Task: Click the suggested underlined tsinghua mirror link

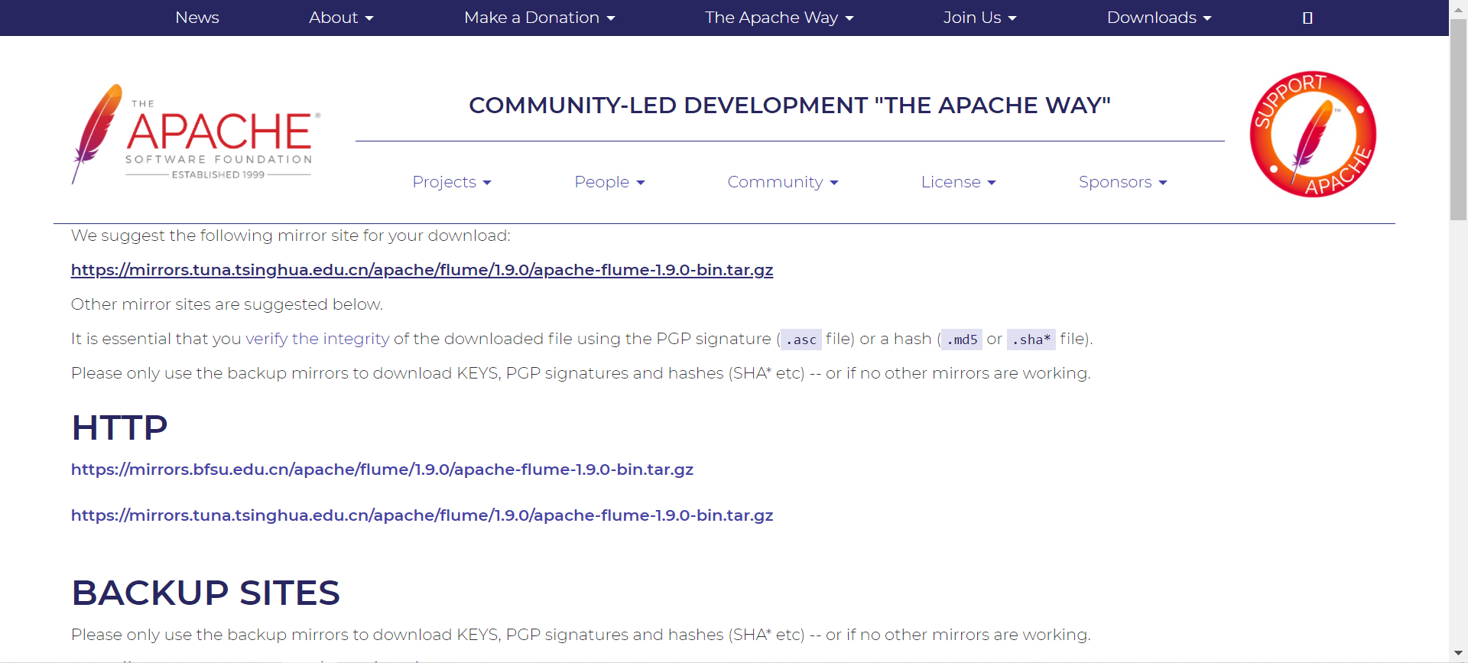Action: click(422, 270)
